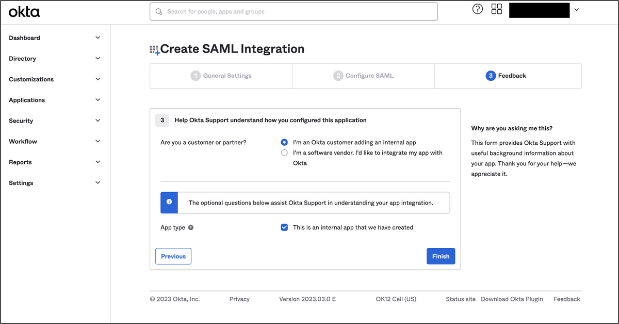Expand the Security sidebar section
The image size is (619, 324).
tap(55, 121)
